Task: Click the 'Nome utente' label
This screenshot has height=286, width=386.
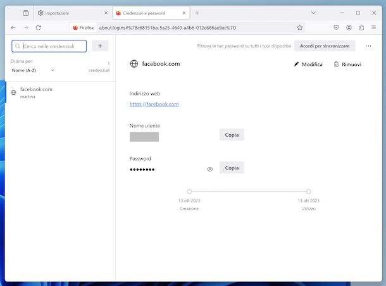Action: (x=145, y=126)
